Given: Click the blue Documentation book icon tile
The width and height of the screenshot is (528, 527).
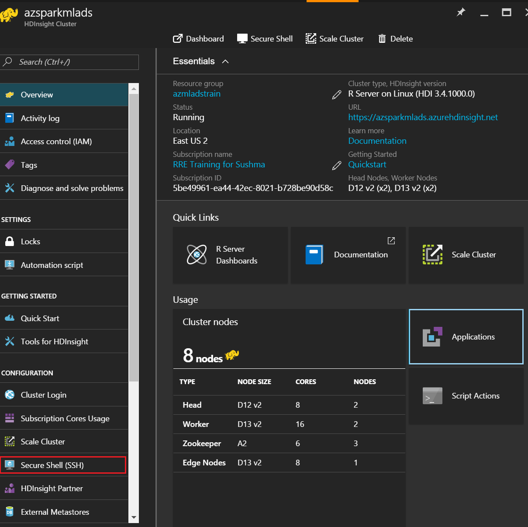Looking at the screenshot, I should click(314, 254).
